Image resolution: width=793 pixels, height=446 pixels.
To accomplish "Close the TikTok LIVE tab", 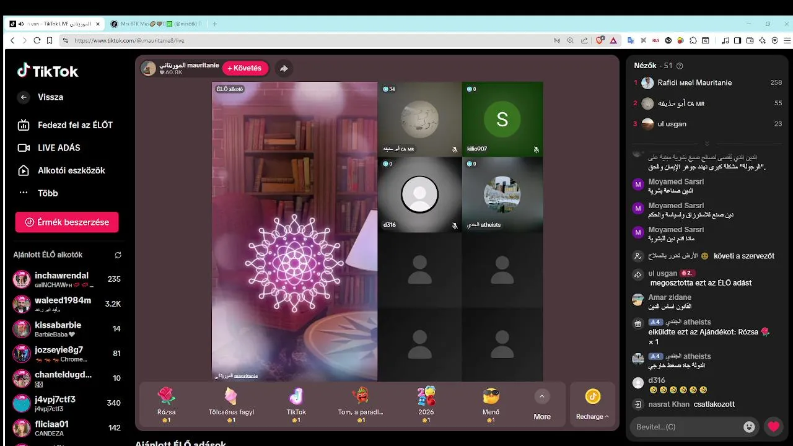I will (x=98, y=24).
